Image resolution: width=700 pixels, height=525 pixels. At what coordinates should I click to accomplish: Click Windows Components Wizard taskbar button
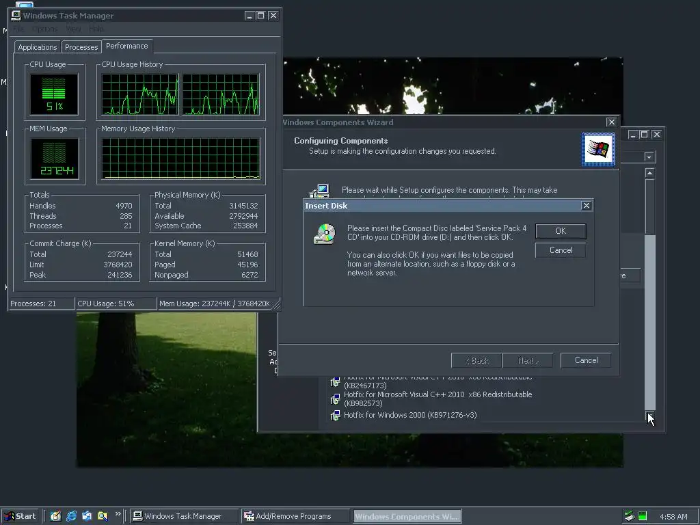[x=407, y=516]
